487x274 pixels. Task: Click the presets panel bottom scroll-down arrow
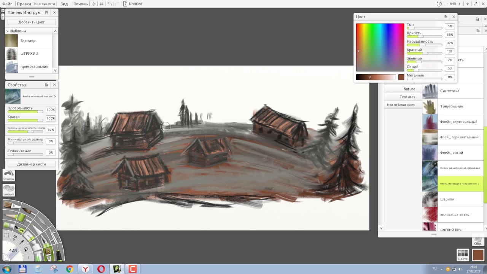[381, 228]
